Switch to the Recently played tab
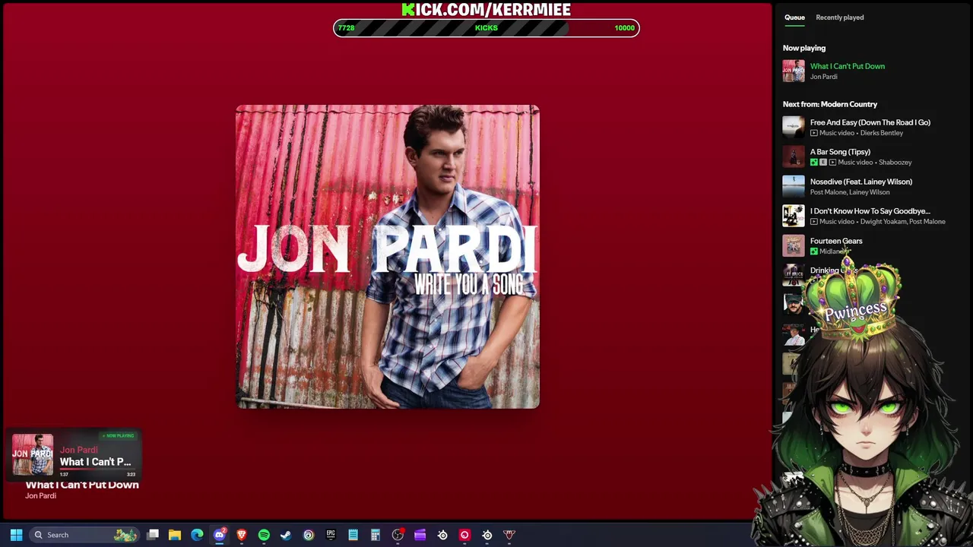 tap(839, 17)
